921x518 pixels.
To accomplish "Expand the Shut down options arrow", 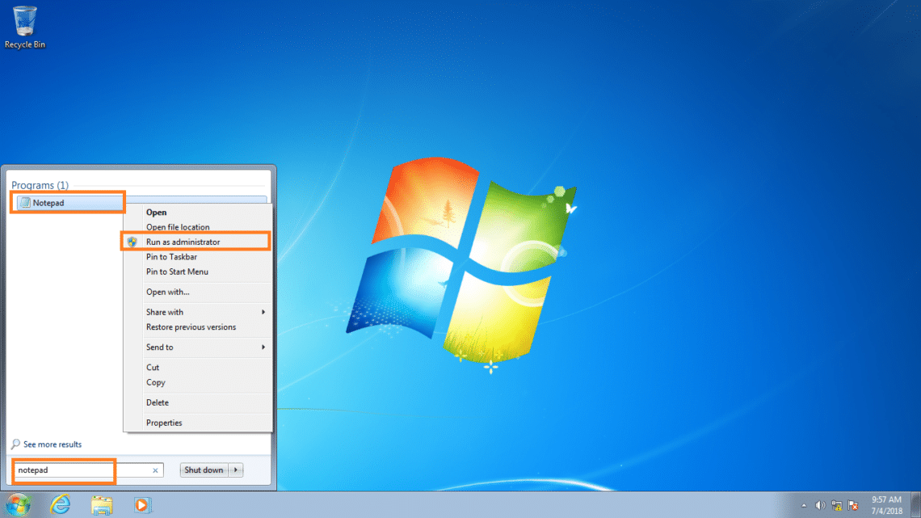I will pyautogui.click(x=236, y=470).
